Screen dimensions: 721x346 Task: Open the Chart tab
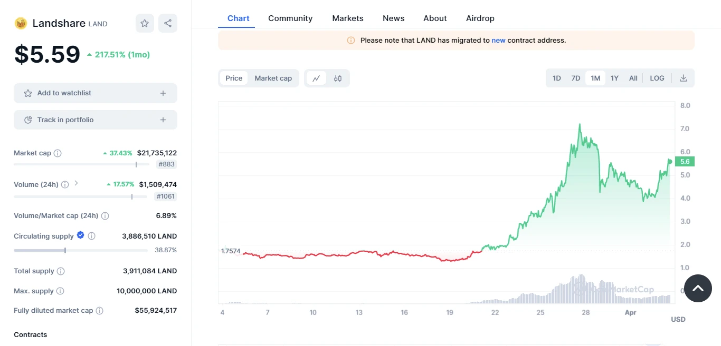pos(239,18)
